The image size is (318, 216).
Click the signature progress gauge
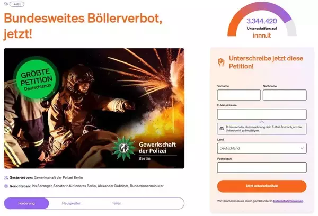point(262,19)
